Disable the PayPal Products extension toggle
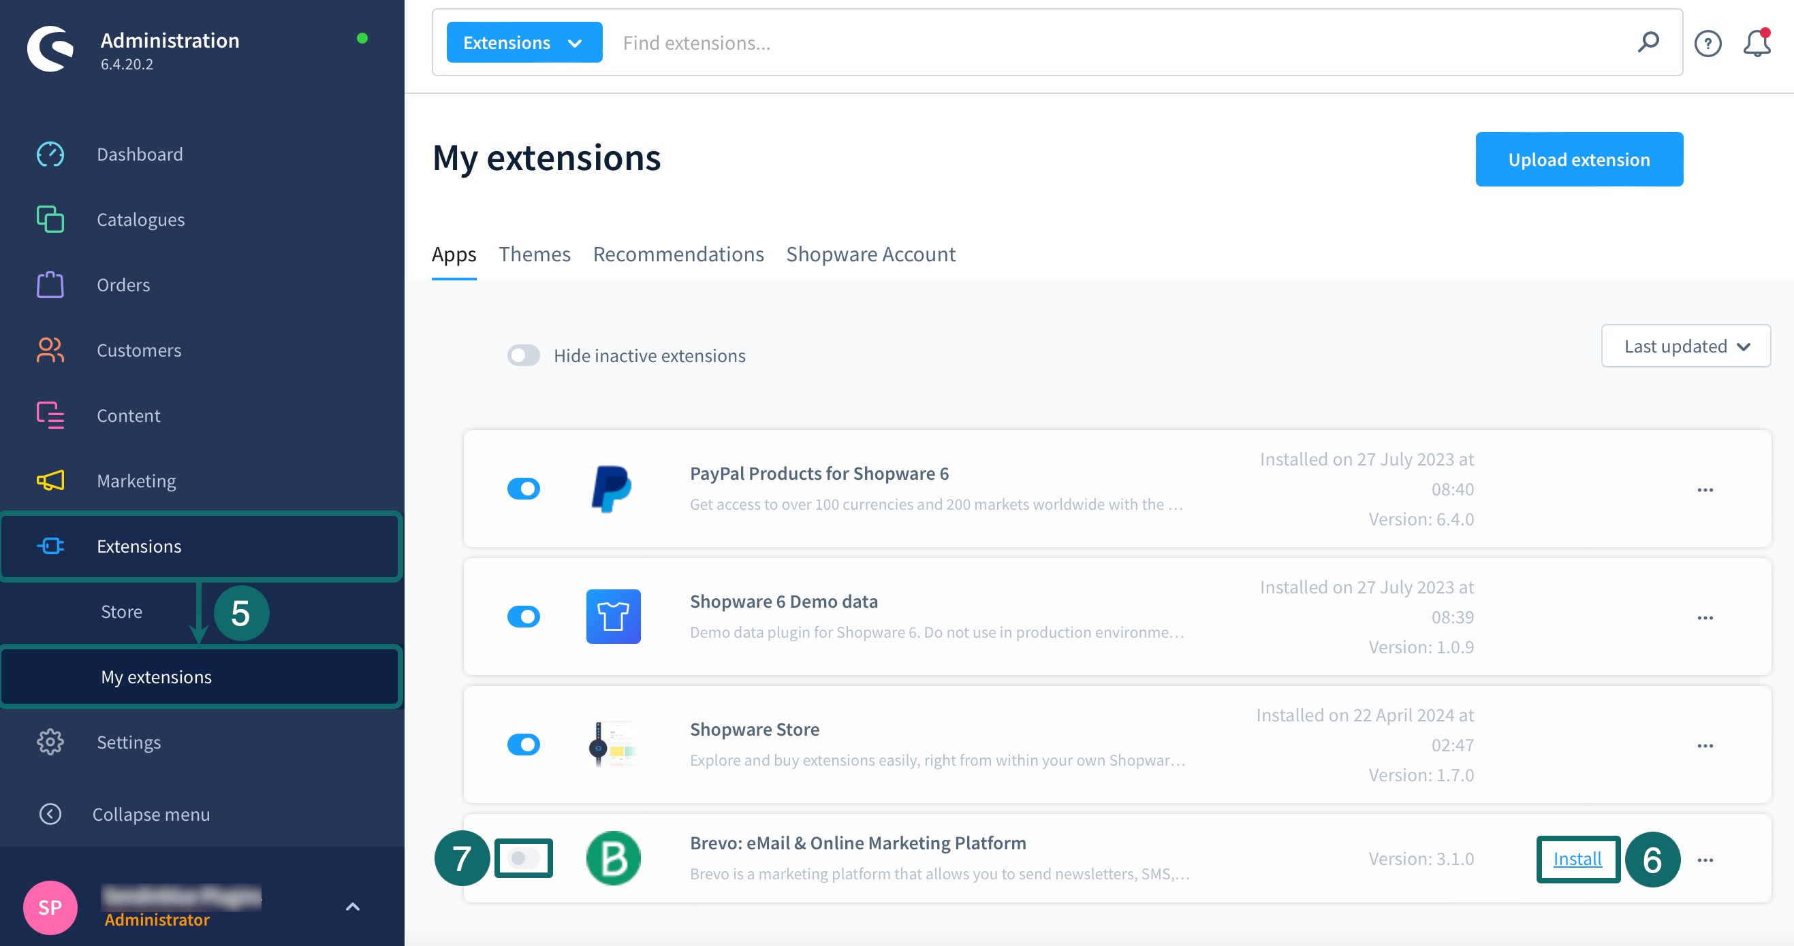The image size is (1794, 946). click(524, 489)
